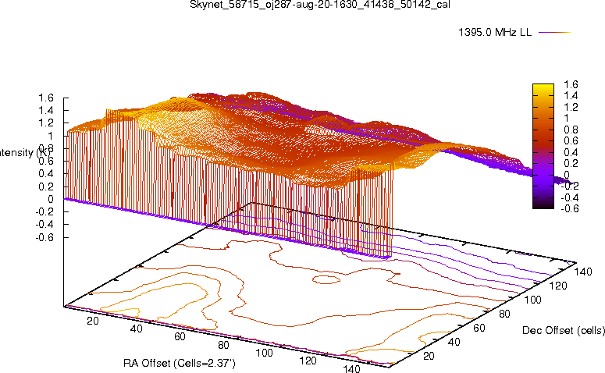Select the 1.2 label on the color bar
This screenshot has height=373, width=605.
point(571,107)
